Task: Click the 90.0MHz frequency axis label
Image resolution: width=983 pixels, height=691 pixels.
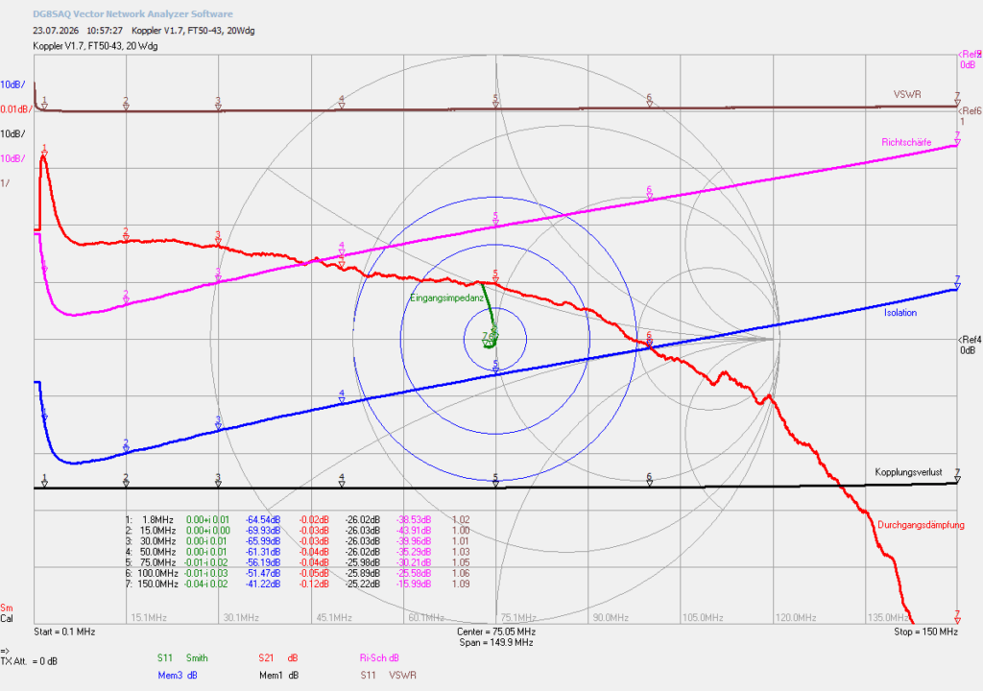Action: pos(611,618)
